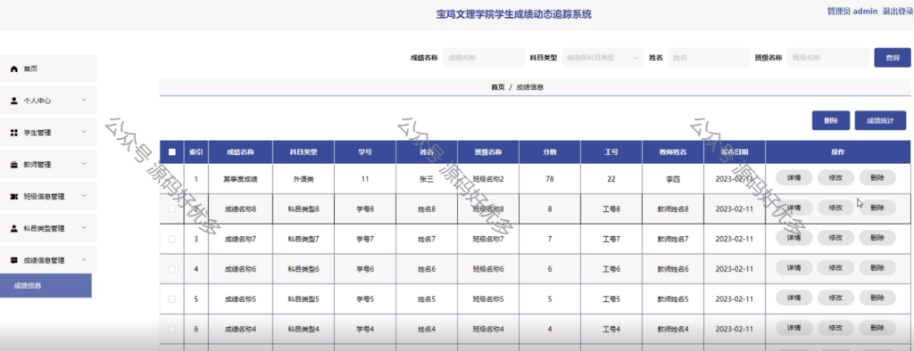Screen dimensions: 914x351
Task: Expand the 科目类型管理 sidebar chevron
Action: 84,228
